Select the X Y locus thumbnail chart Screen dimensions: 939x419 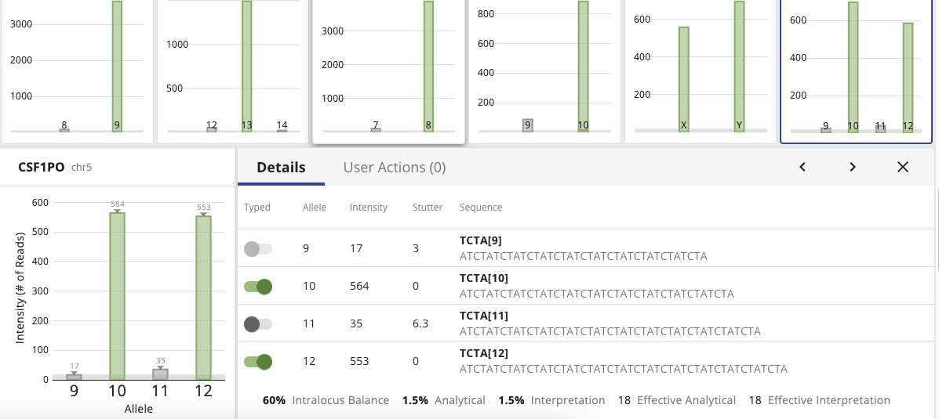[700, 71]
